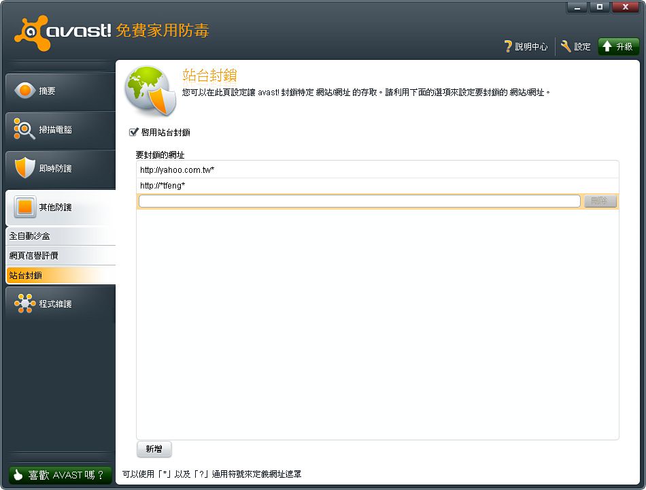
Task: Click the 升級 green arrow icon
Action: 607,46
